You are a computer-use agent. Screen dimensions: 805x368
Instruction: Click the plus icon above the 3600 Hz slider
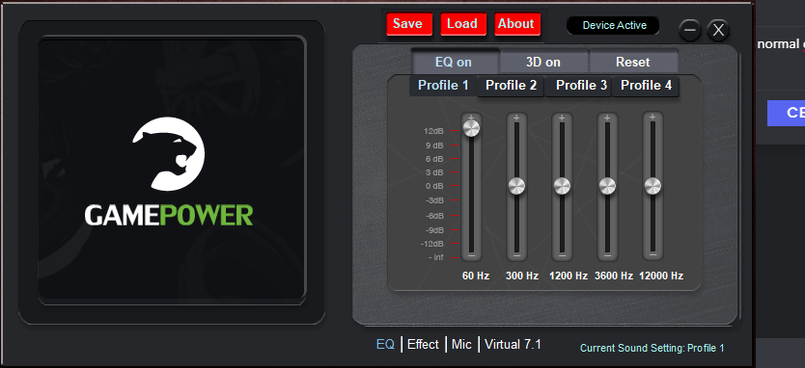(x=607, y=118)
